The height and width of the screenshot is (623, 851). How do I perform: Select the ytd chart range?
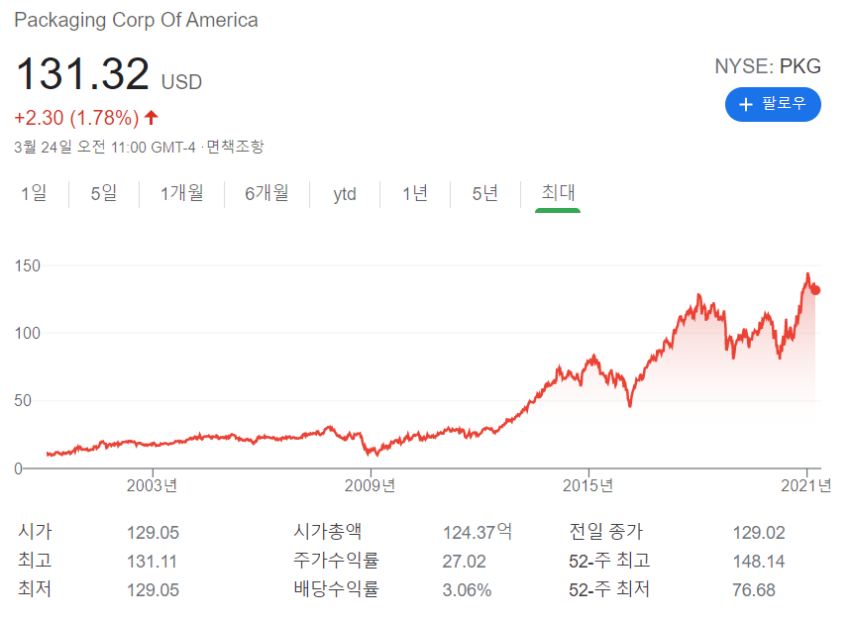[x=344, y=194]
